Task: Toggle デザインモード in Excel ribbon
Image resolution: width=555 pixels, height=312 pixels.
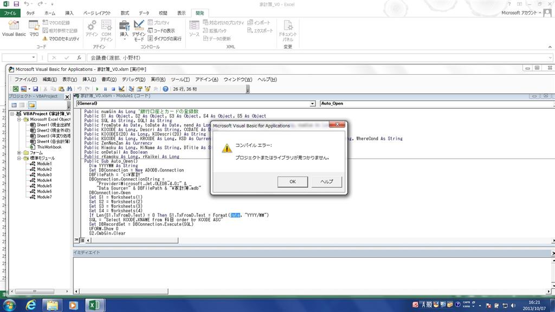Action: coord(139,30)
